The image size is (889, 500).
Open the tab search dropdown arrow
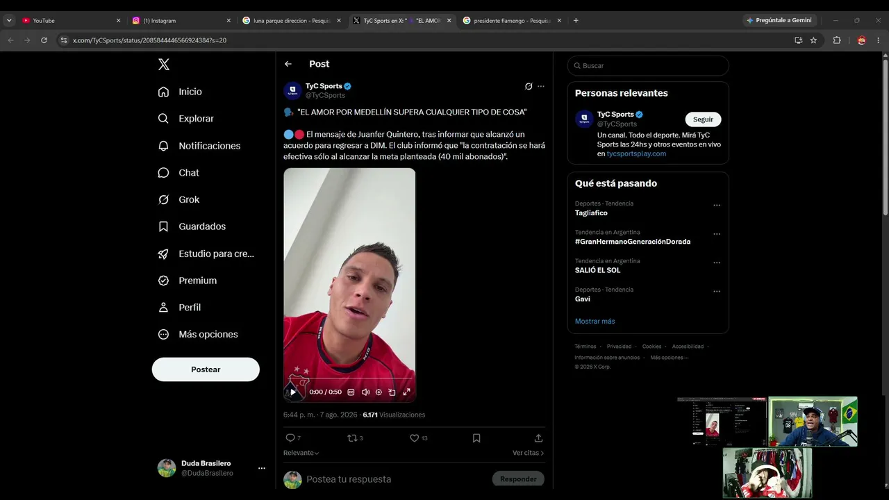point(9,21)
